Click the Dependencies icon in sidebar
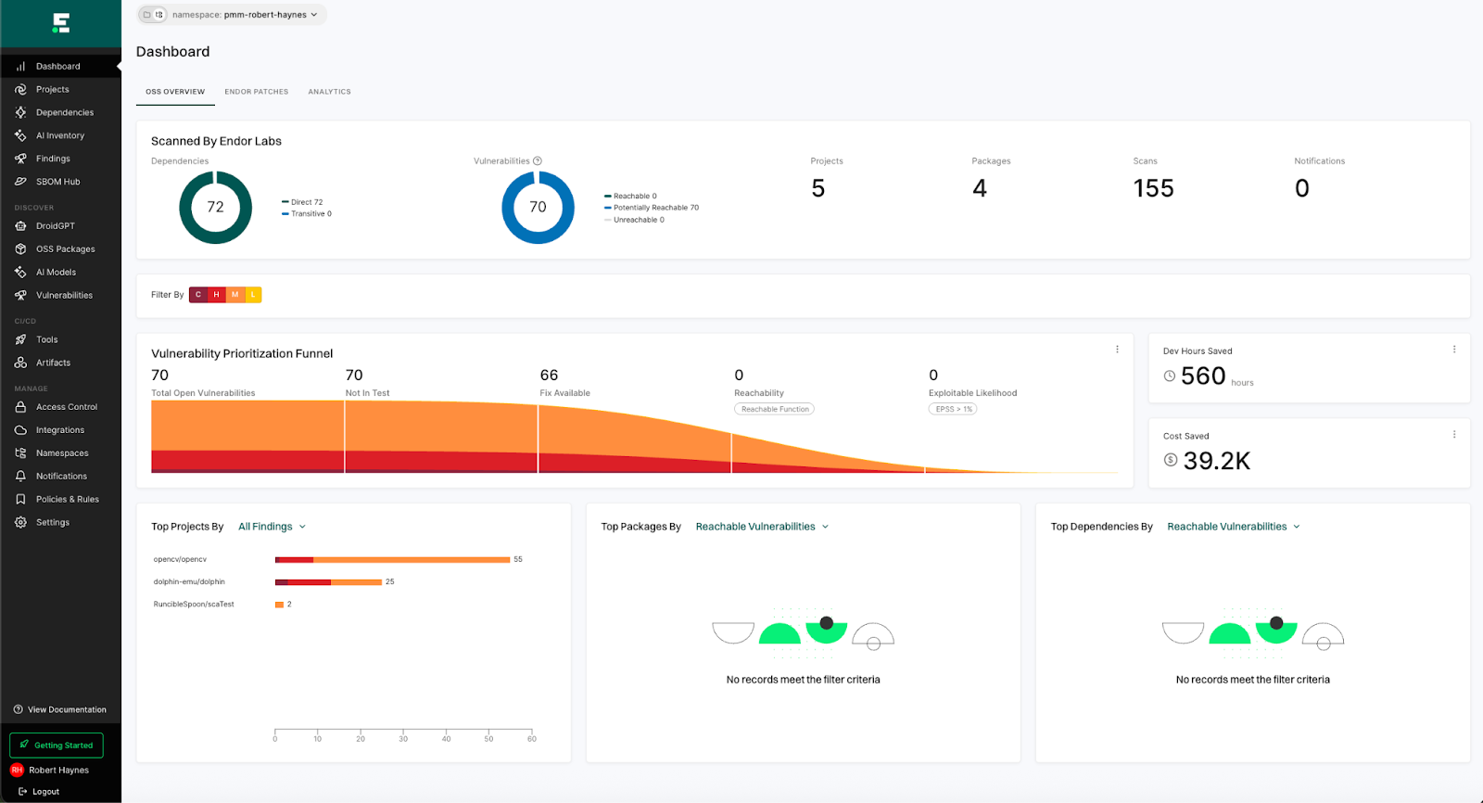 pos(20,112)
